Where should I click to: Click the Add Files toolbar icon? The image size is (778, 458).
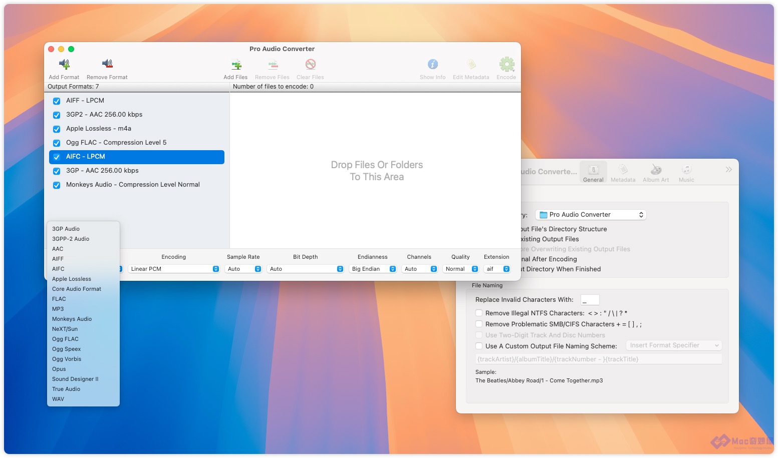[x=236, y=65]
